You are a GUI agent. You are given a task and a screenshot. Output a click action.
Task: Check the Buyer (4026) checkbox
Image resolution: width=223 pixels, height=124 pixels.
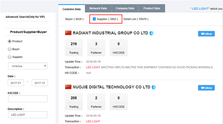(x=62, y=19)
